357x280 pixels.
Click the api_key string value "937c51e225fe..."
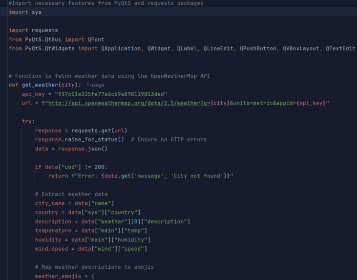tap(111, 94)
